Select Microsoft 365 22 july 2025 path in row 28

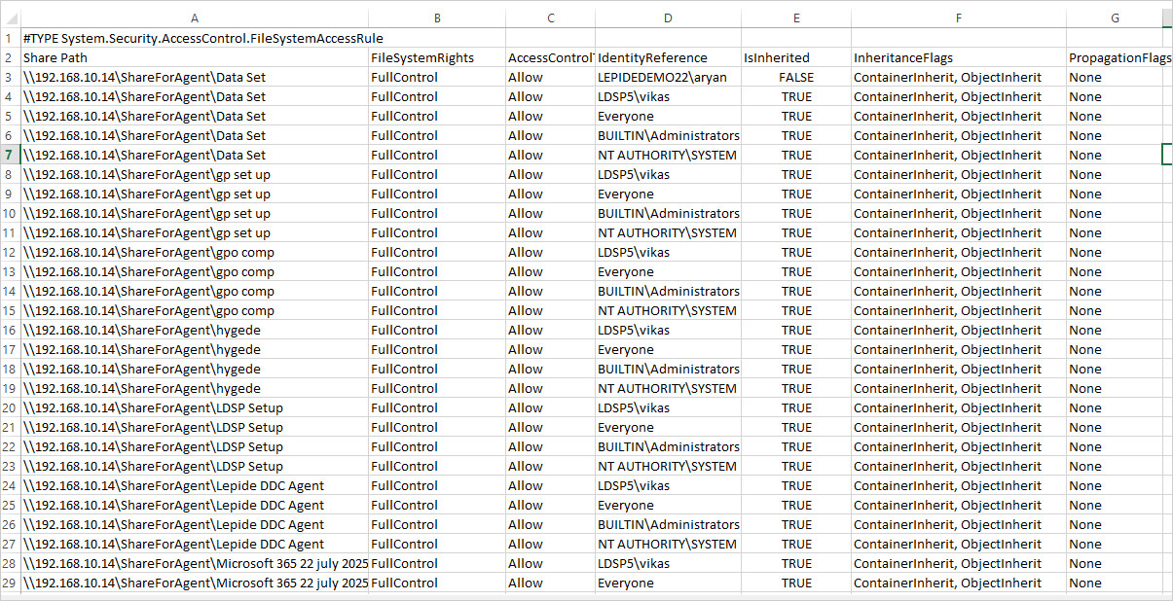pyautogui.click(x=195, y=563)
